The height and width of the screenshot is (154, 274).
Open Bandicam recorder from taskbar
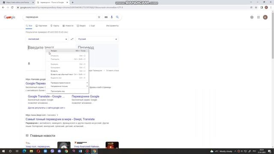tap(87, 151)
